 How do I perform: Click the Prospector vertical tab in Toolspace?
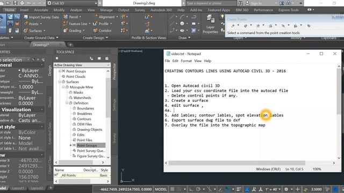tap(114, 71)
